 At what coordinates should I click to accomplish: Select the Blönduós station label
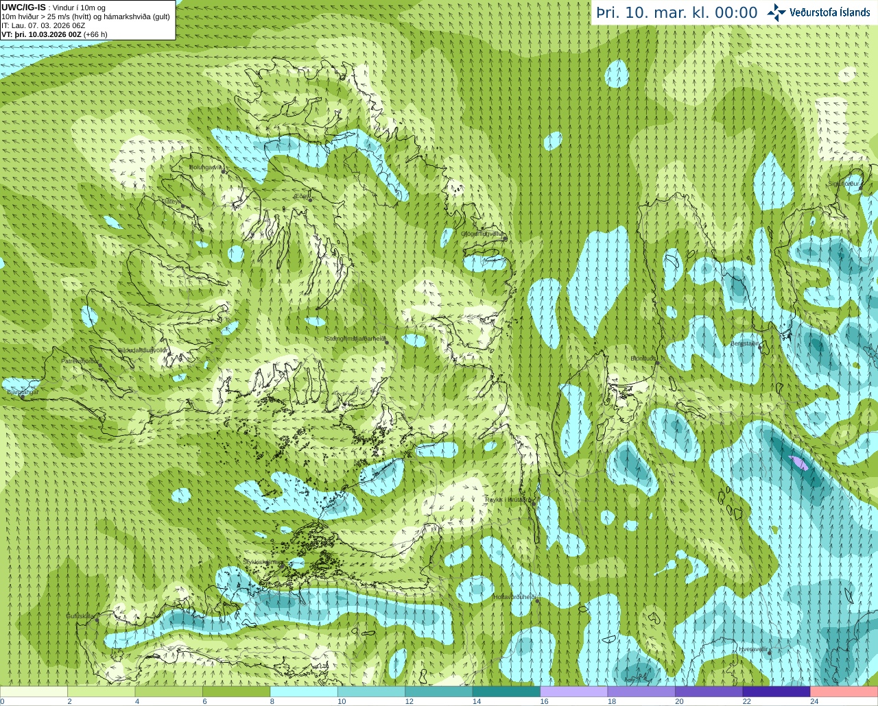[643, 358]
